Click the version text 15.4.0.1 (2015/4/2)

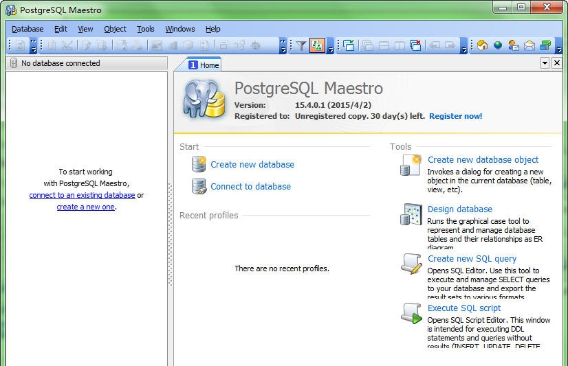pyautogui.click(x=333, y=105)
